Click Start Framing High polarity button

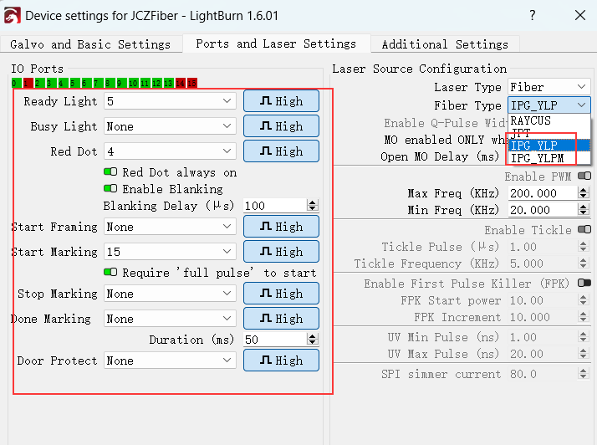(x=282, y=227)
